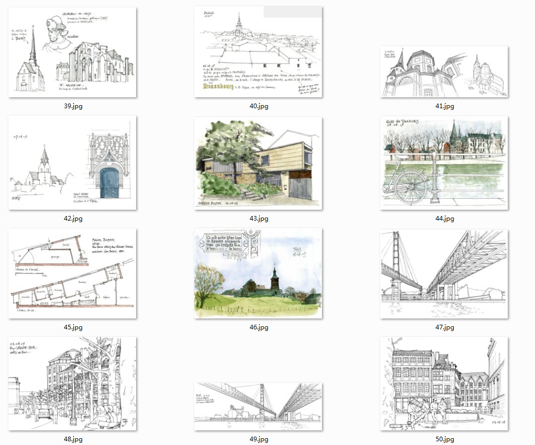Select the file label 49.jpg
Screen dimensions: 535x445
pos(259,439)
